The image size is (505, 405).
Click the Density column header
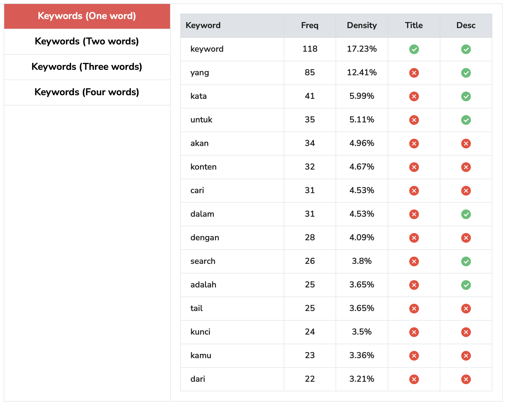point(362,25)
